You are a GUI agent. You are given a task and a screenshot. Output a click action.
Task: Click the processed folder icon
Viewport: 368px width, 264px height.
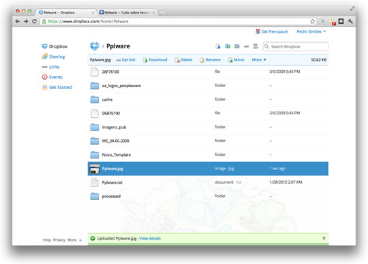[95, 196]
